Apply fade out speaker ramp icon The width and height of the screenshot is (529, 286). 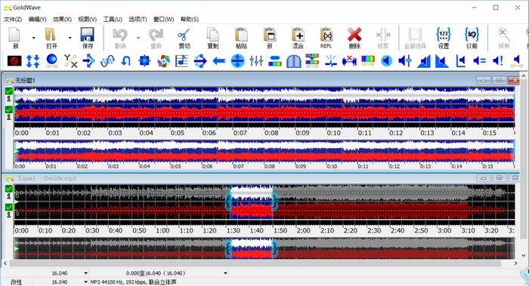coord(442,61)
